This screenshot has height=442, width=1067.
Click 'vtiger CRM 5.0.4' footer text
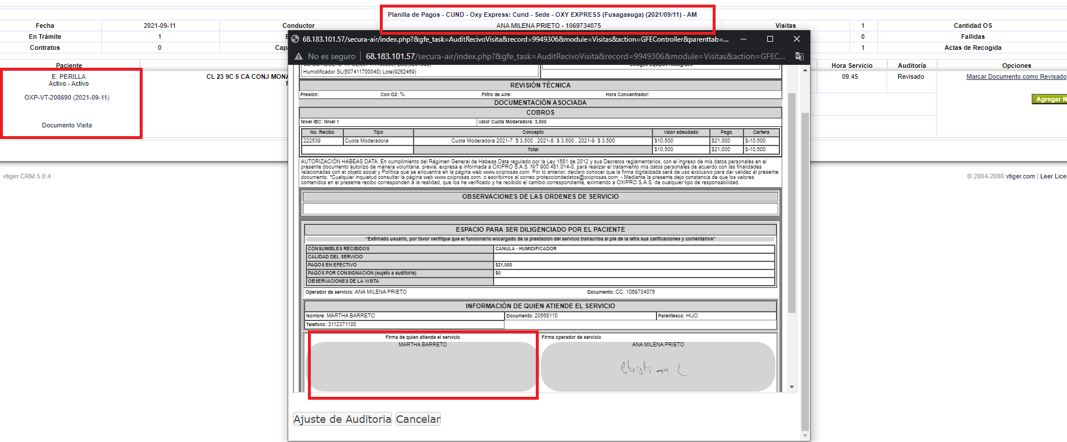27,176
